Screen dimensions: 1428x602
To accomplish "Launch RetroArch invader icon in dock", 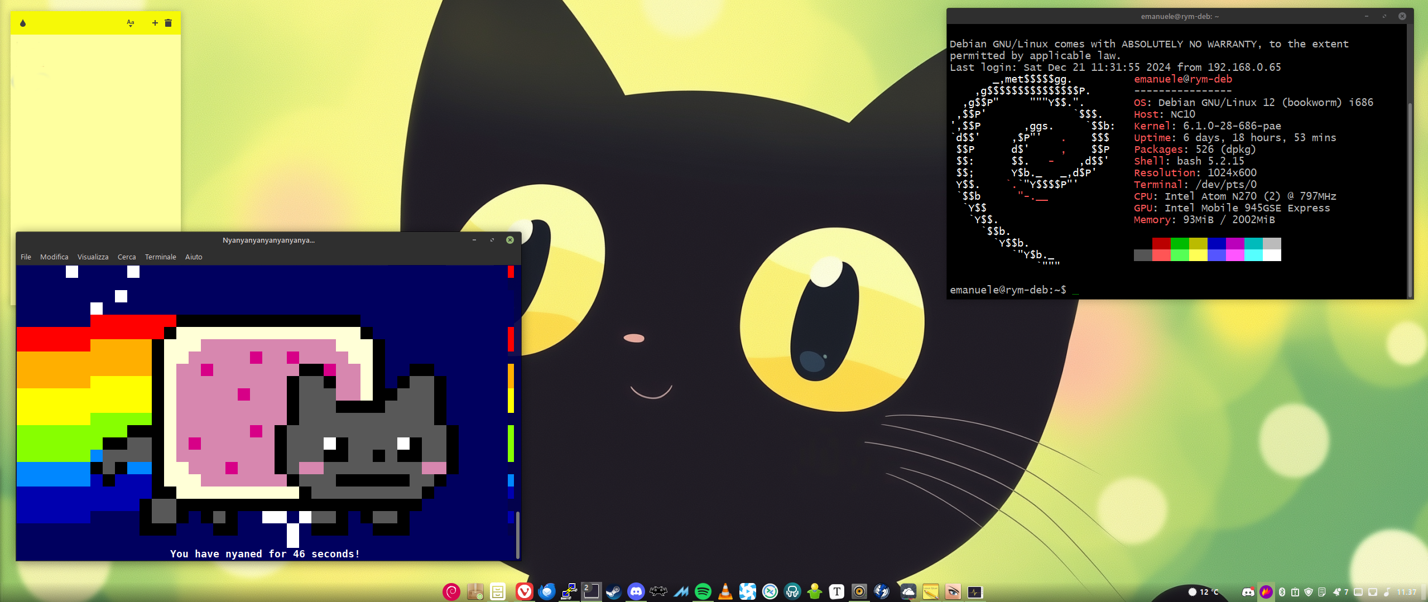I will coord(658,591).
